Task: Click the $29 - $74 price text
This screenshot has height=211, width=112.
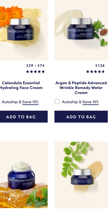Action: [x=35, y=65]
